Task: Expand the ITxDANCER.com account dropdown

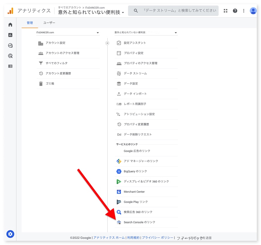Action: tap(68, 33)
